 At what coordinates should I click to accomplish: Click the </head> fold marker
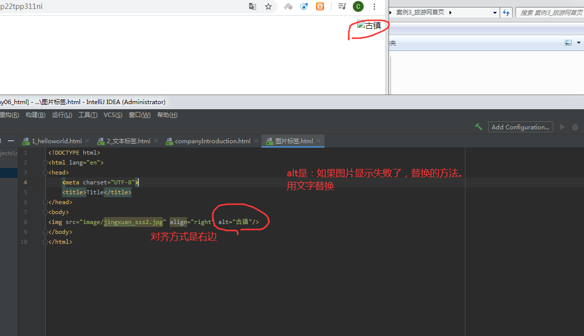coord(45,202)
